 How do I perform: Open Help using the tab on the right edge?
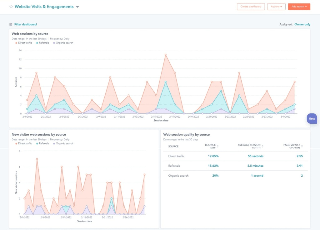(x=312, y=118)
